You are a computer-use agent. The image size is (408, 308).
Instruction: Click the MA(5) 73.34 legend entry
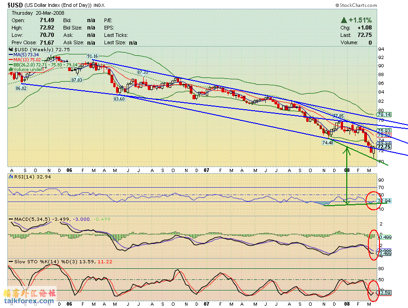tap(23, 55)
